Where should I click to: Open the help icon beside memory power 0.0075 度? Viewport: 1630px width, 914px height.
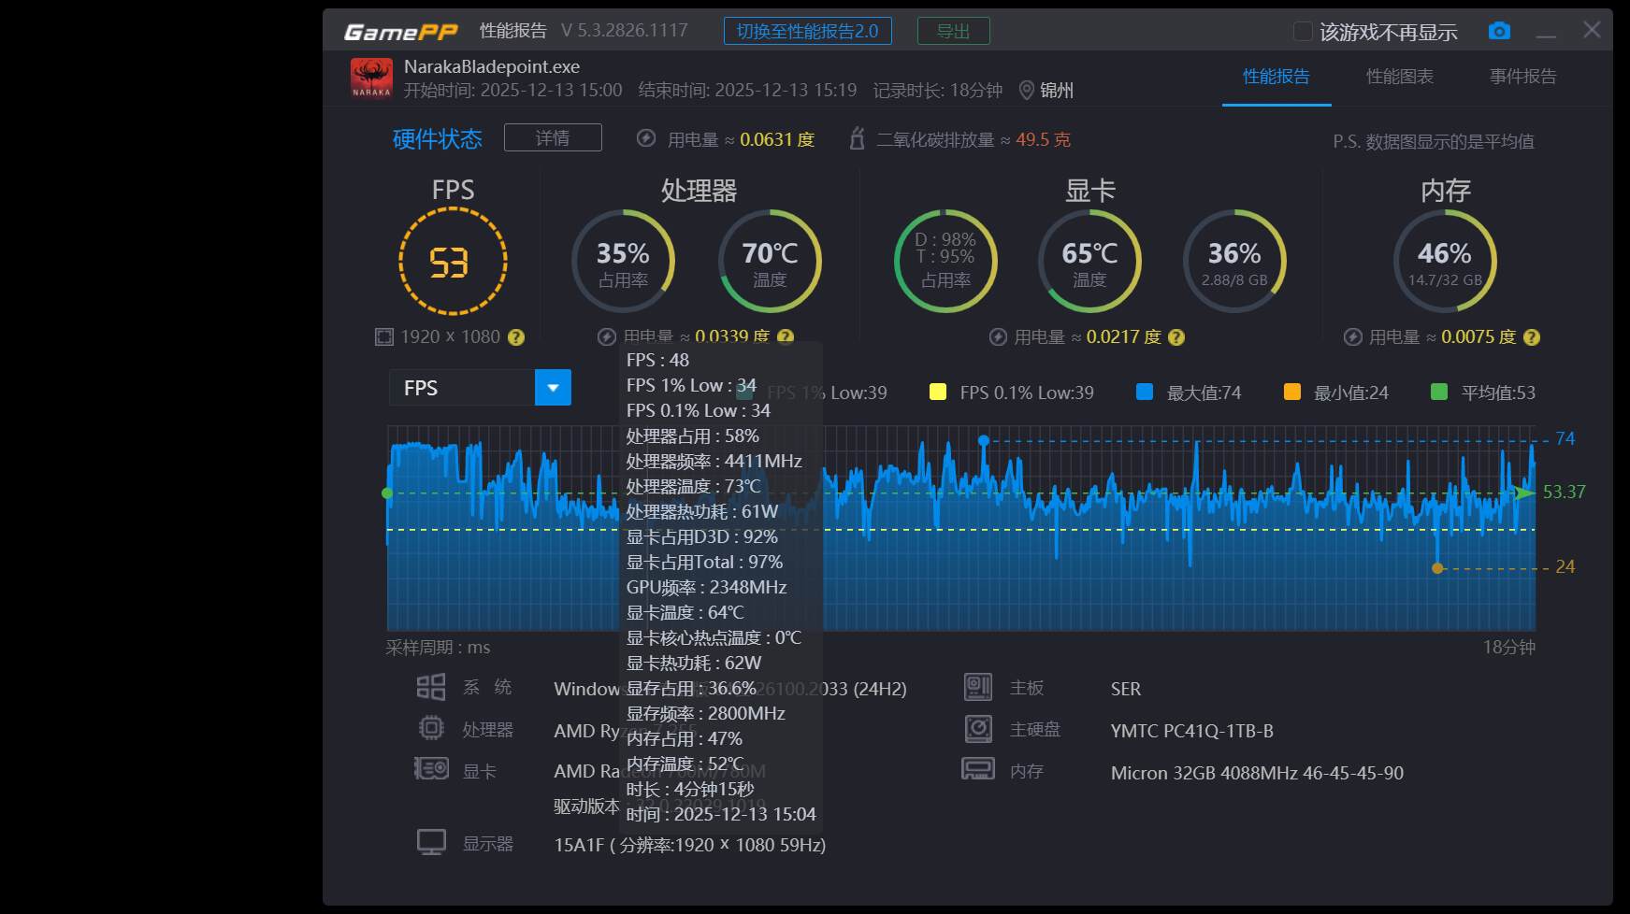click(1531, 337)
